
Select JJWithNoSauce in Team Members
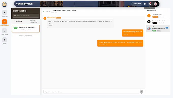[158, 16]
